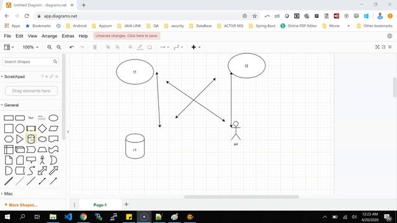Click the language globe icon
The image size is (397, 223).
coord(390,36)
